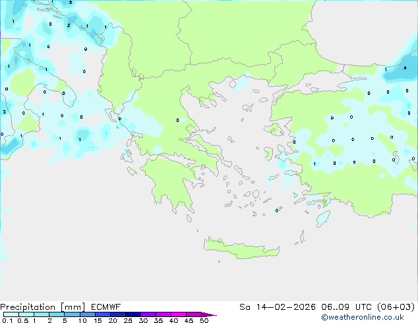This screenshot has width=418, height=323.
Task: Click the "ECMWF" model label
Action: [x=106, y=307]
